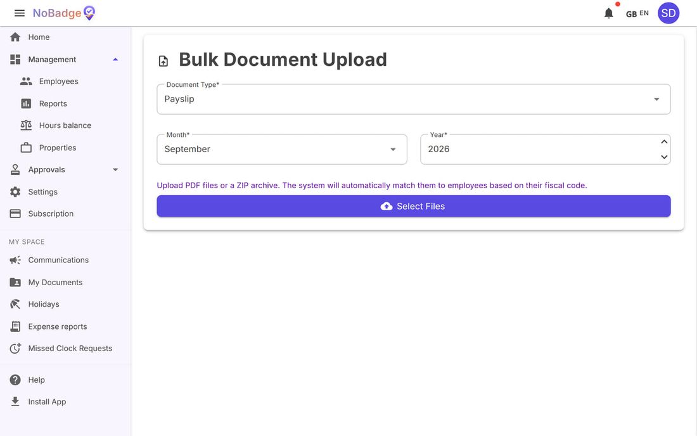Click the Expense reports receipt icon
The height and width of the screenshot is (436, 697).
click(x=15, y=326)
